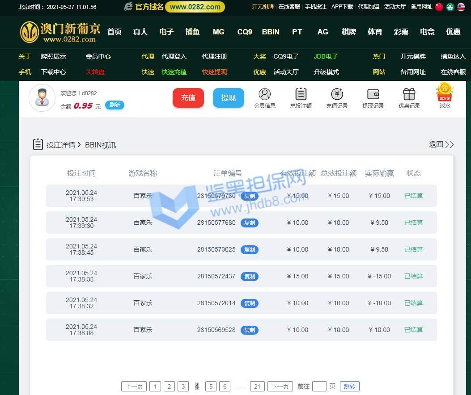Click the 总投注额 clipboard icon
Viewport: 471px width, 395px height.
[301, 95]
